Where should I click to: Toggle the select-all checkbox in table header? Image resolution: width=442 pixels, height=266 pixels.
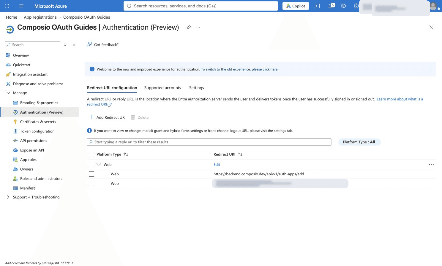(x=91, y=154)
